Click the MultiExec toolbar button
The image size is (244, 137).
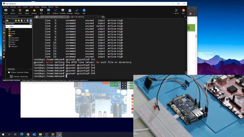(55, 11)
